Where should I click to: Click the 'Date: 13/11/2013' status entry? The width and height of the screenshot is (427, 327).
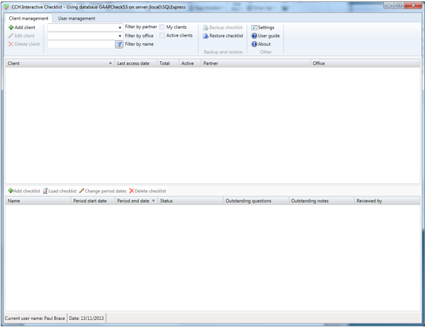click(x=87, y=319)
